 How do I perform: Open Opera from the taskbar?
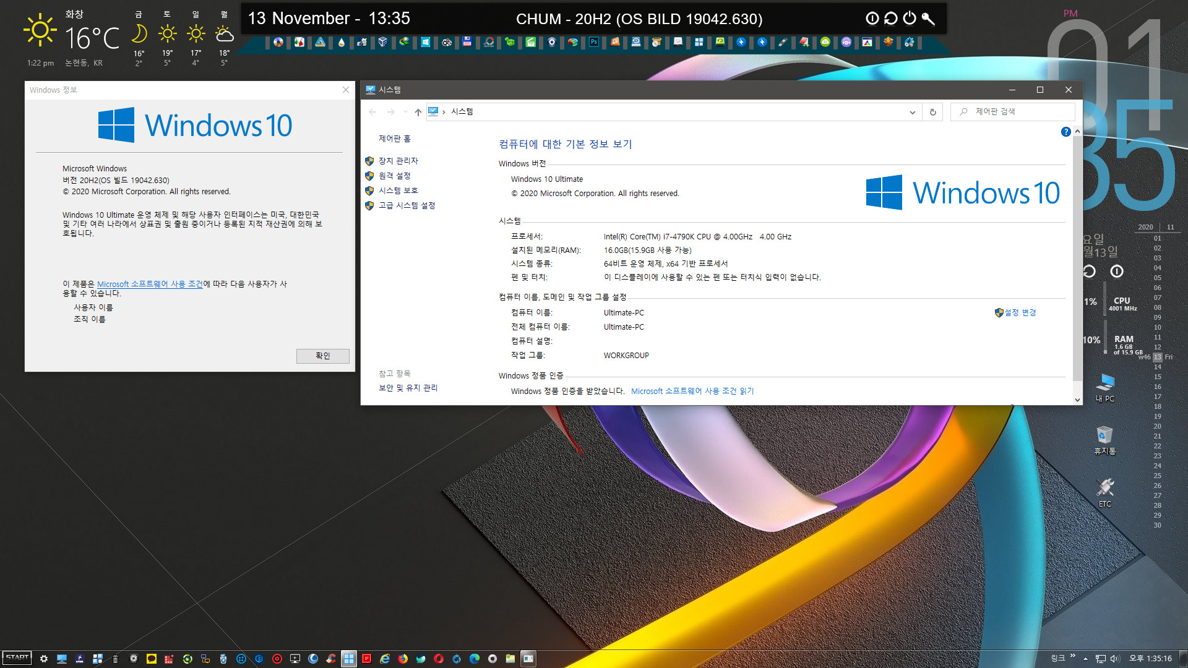(x=439, y=659)
